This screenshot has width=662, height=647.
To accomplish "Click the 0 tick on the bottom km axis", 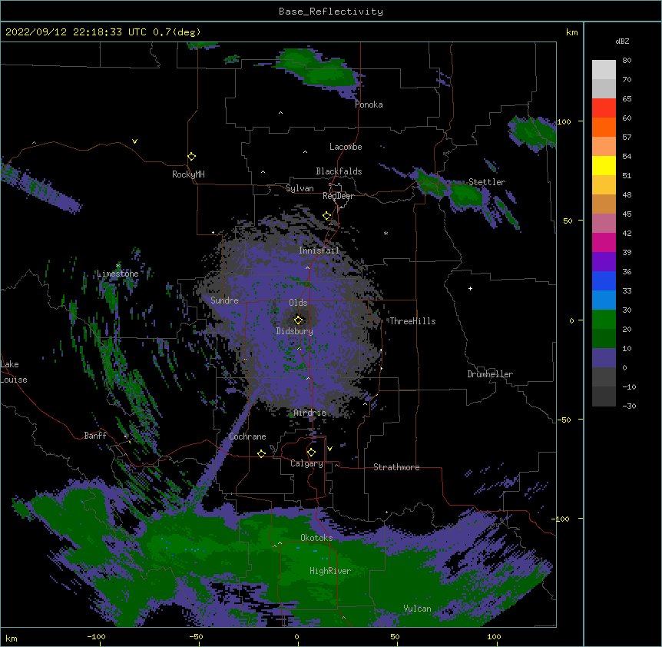I will click(296, 636).
